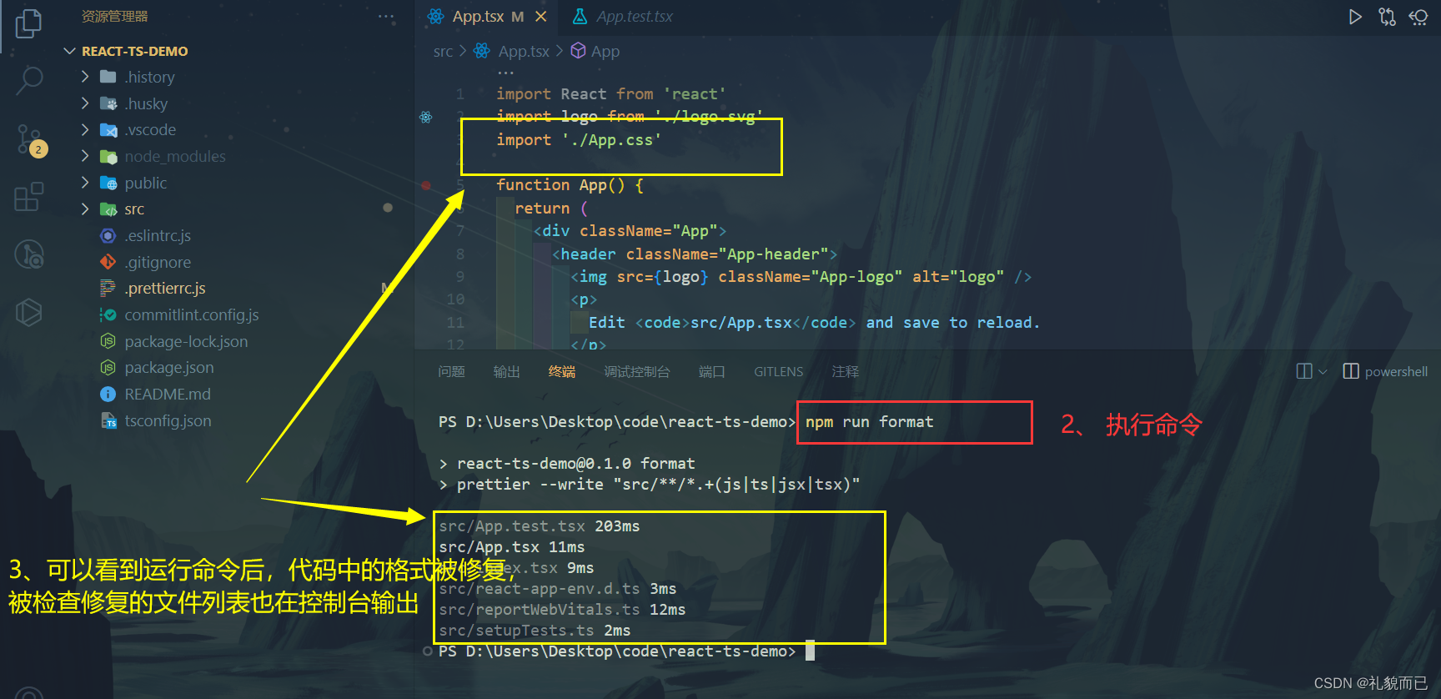1441x699 pixels.
Task: Click the explorer panel more actions ellipsis
Action: [386, 17]
